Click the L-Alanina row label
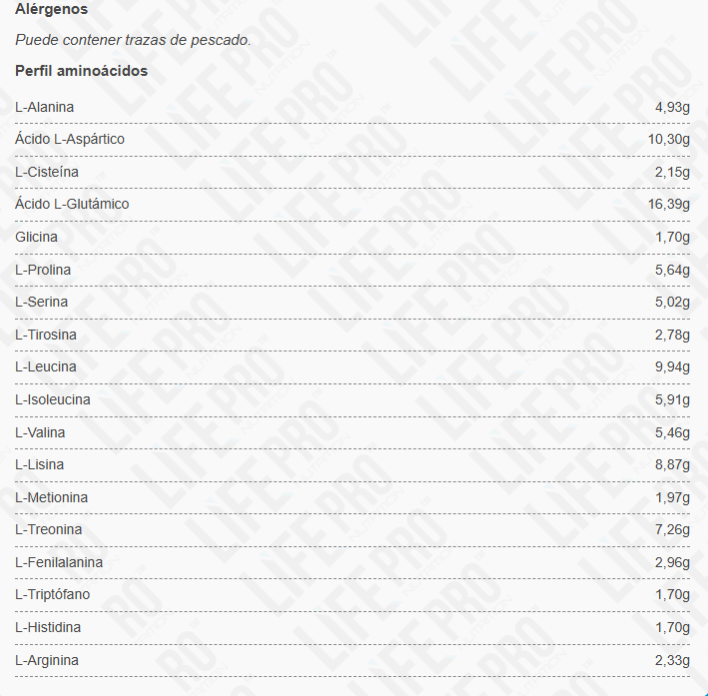Image resolution: width=708 pixels, height=696 pixels. click(45, 107)
